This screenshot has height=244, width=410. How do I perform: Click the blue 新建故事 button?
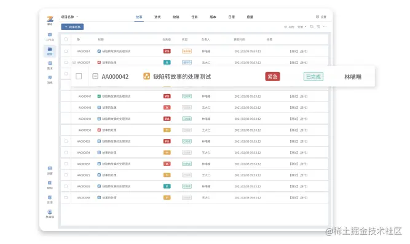click(x=73, y=26)
